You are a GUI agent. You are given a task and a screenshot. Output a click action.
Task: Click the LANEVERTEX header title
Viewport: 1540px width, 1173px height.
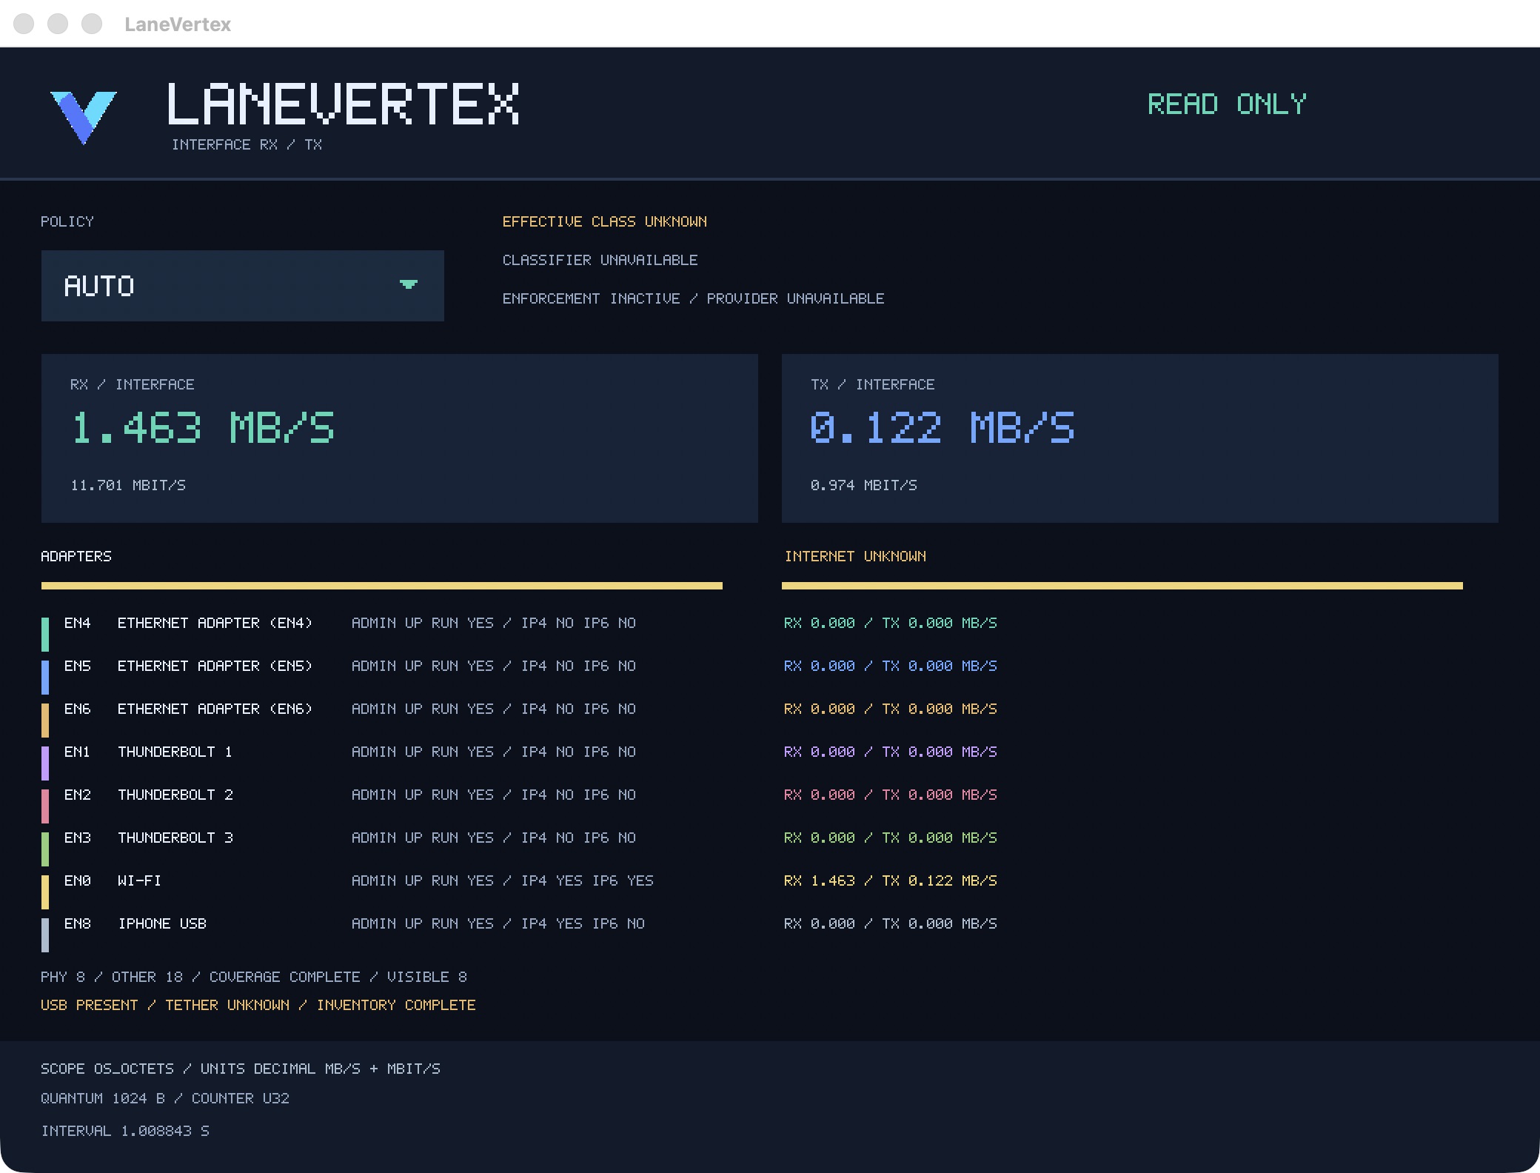click(x=343, y=104)
